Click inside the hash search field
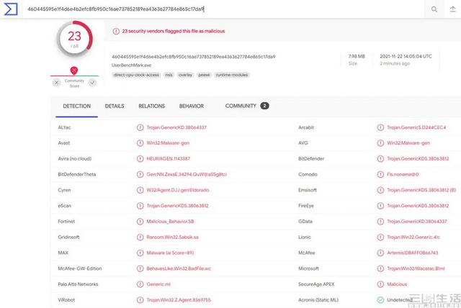 tap(223, 9)
